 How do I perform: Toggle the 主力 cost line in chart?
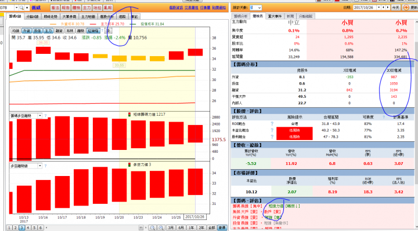click(48, 31)
